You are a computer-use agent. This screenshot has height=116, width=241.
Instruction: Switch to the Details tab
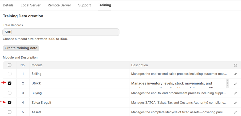pos(8,5)
